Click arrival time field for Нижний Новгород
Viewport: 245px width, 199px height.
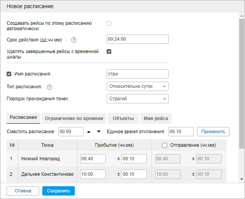(x=93, y=159)
